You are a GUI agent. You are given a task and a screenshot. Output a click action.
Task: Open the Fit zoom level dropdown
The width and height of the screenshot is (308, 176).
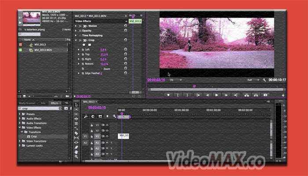pyautogui.click(x=176, y=80)
